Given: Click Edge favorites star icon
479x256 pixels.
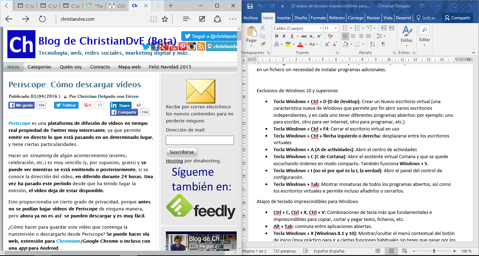Looking at the screenshot, I should click(x=165, y=19).
